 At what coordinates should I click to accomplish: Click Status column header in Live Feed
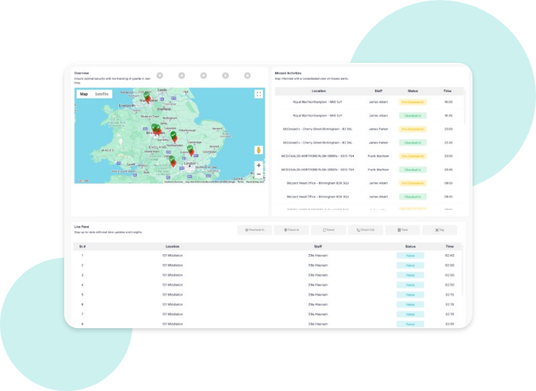pyautogui.click(x=410, y=246)
